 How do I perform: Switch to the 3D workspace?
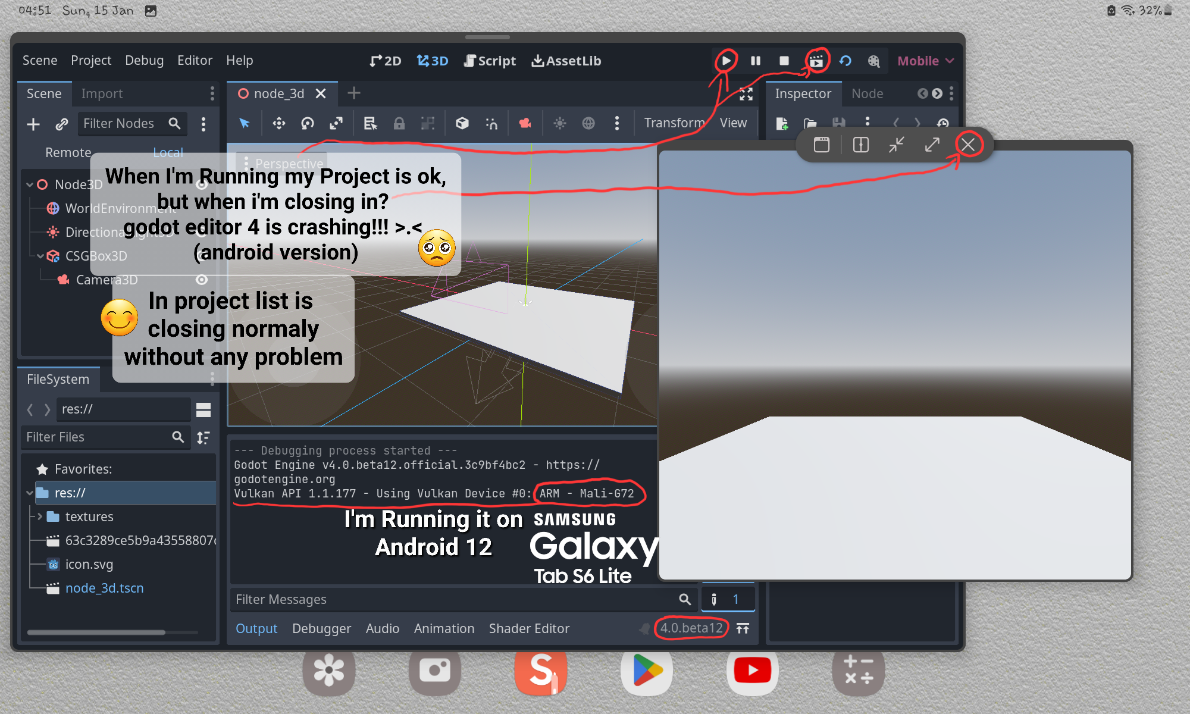click(x=433, y=61)
